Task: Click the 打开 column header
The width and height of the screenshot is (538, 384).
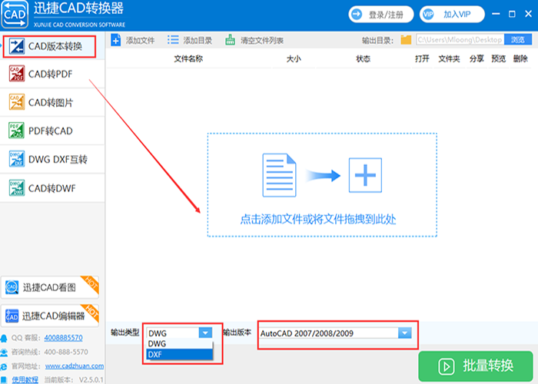Action: pos(422,58)
